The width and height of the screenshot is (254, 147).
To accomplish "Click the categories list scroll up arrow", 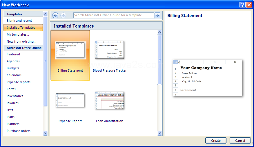I will (45, 14).
